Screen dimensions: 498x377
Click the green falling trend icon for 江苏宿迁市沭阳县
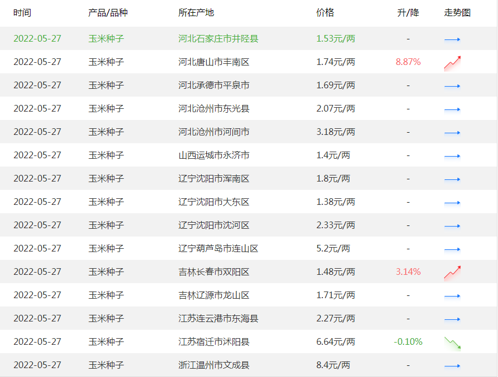[452, 341]
